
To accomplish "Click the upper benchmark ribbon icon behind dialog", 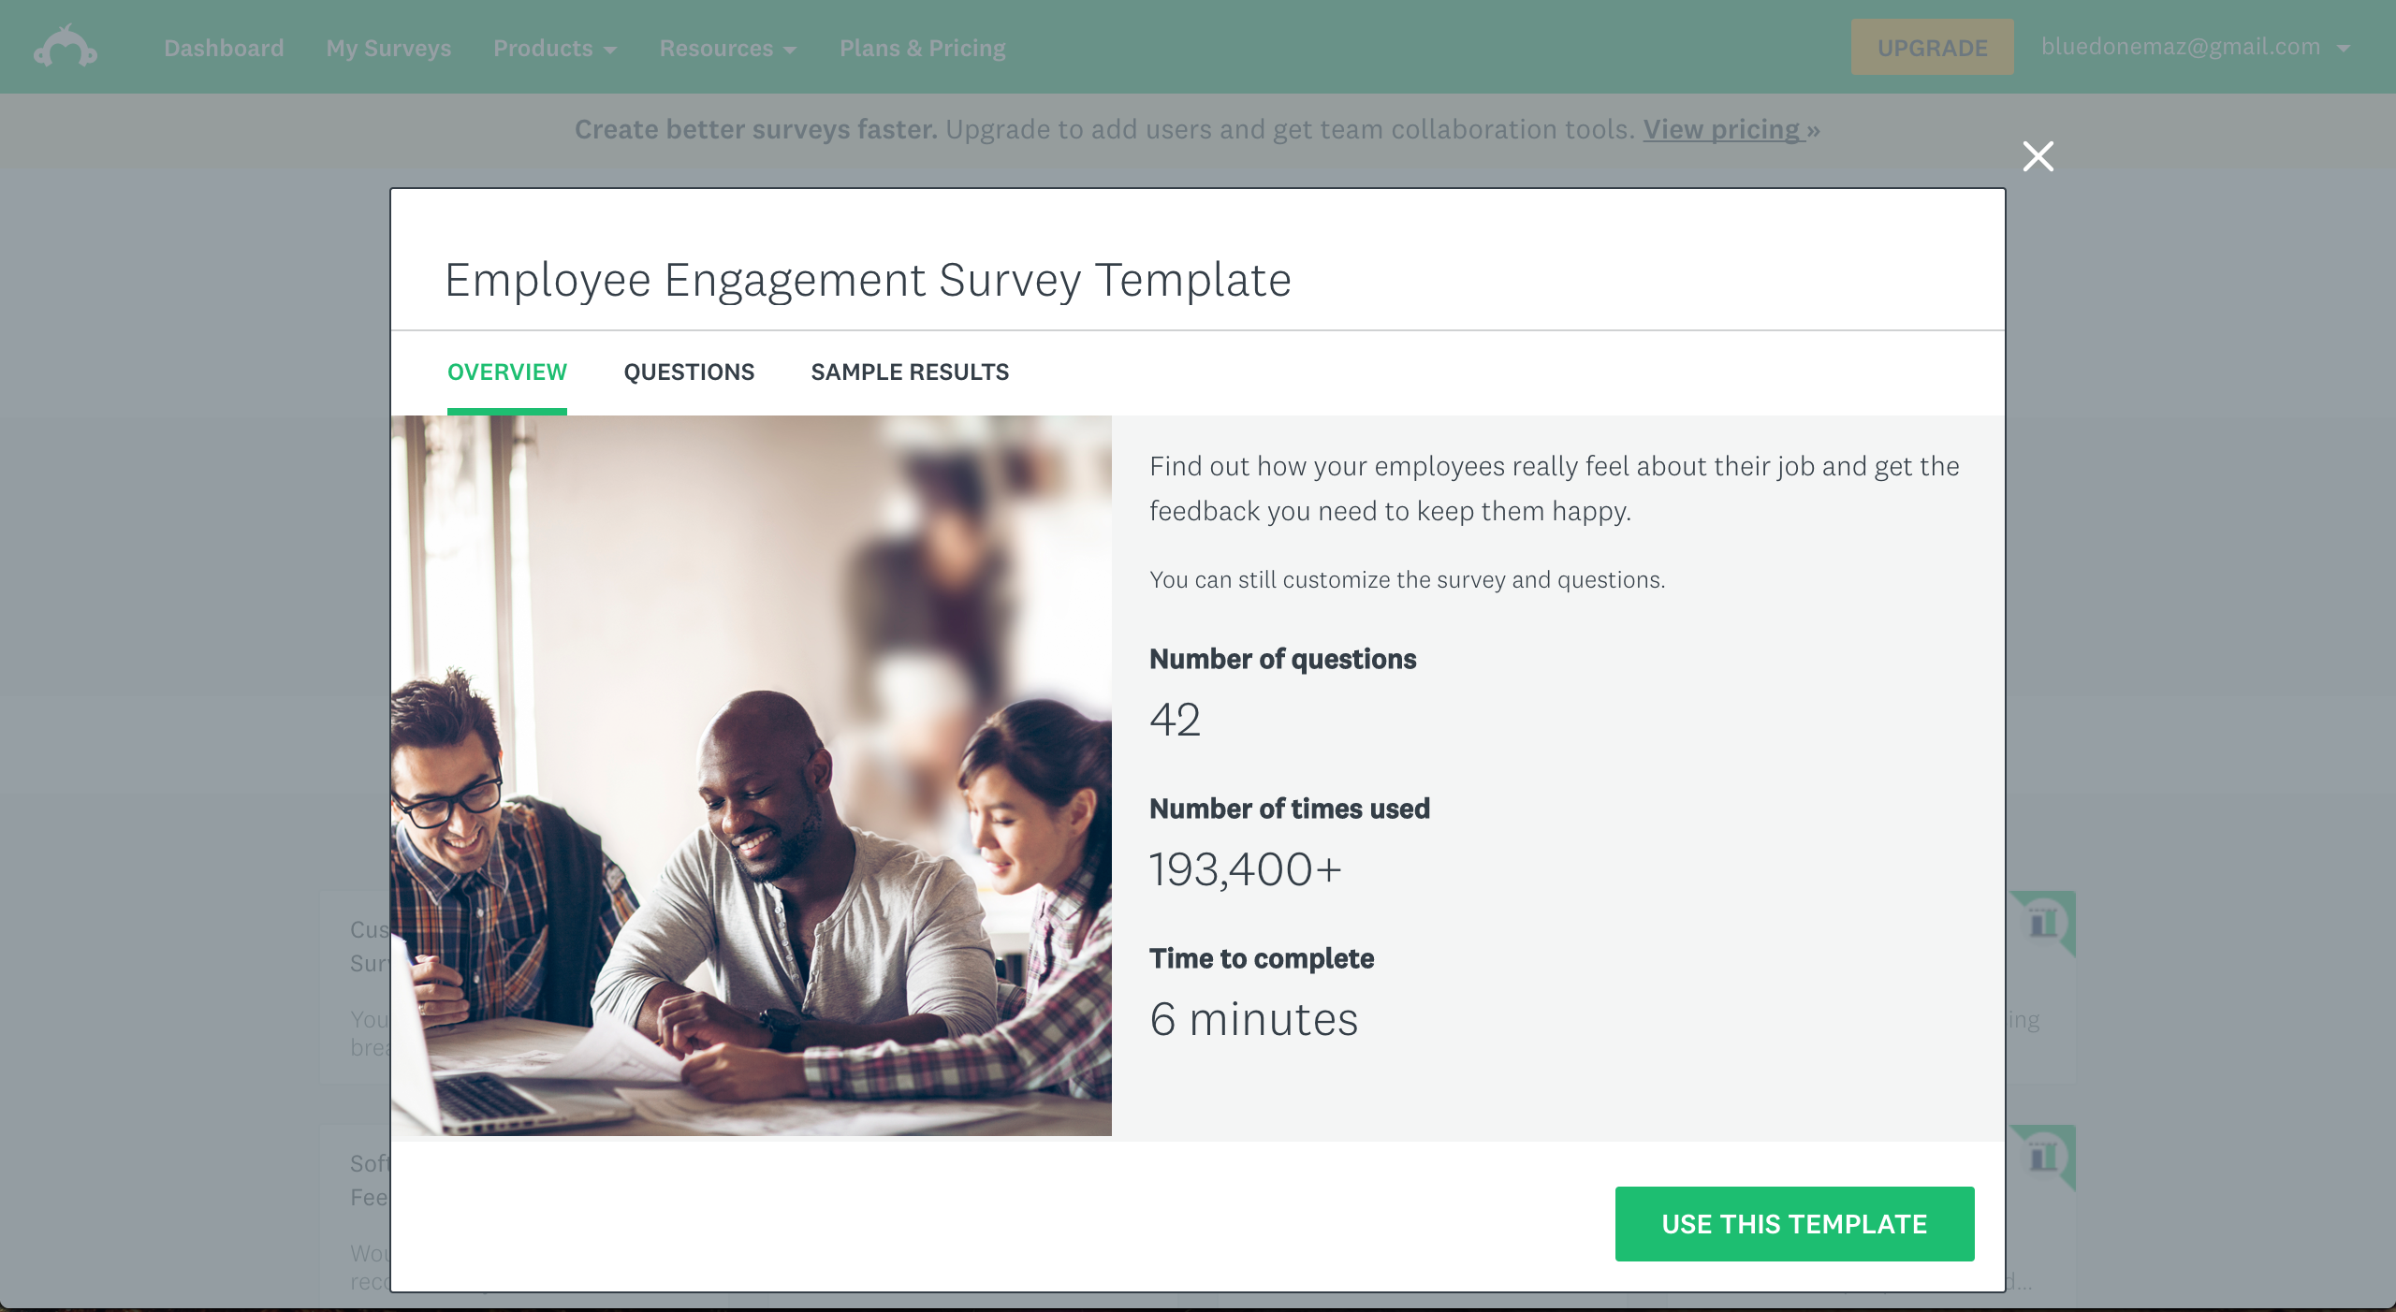I will [2042, 923].
